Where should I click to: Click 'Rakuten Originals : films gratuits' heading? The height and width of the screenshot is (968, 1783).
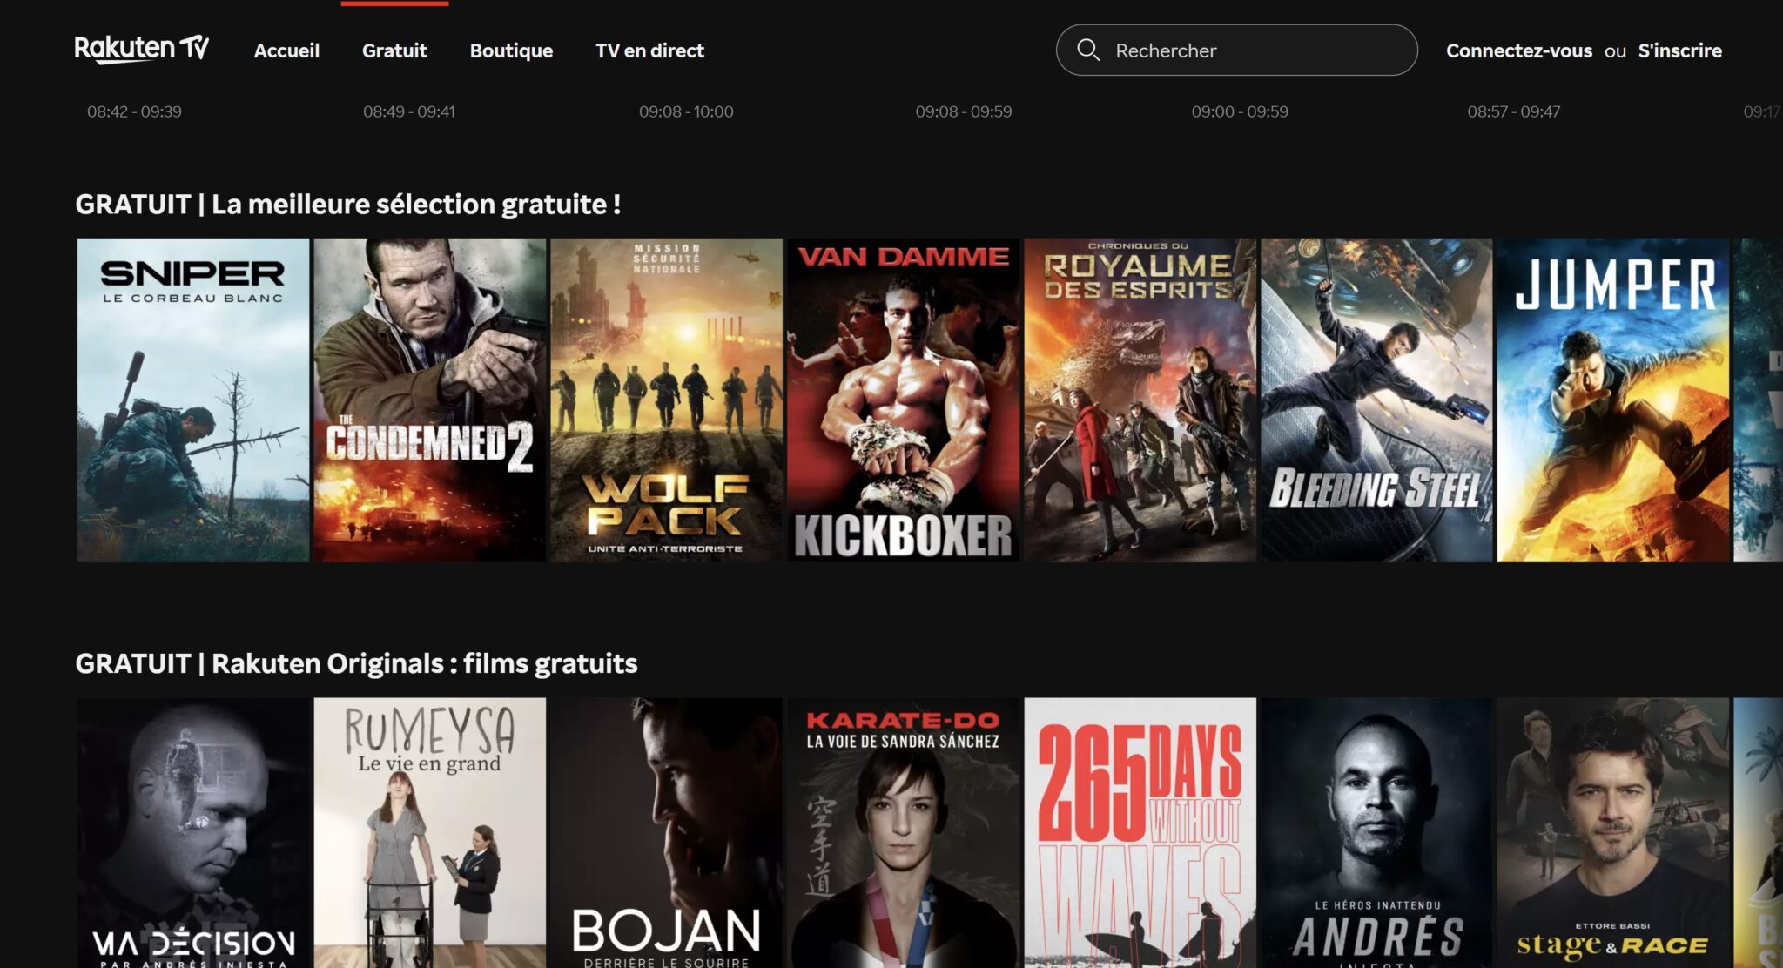click(x=356, y=663)
